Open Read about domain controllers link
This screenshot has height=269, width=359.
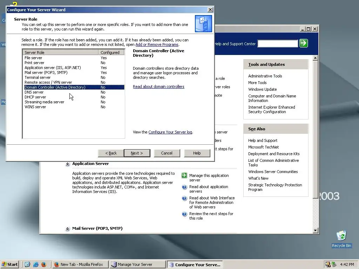click(x=158, y=87)
